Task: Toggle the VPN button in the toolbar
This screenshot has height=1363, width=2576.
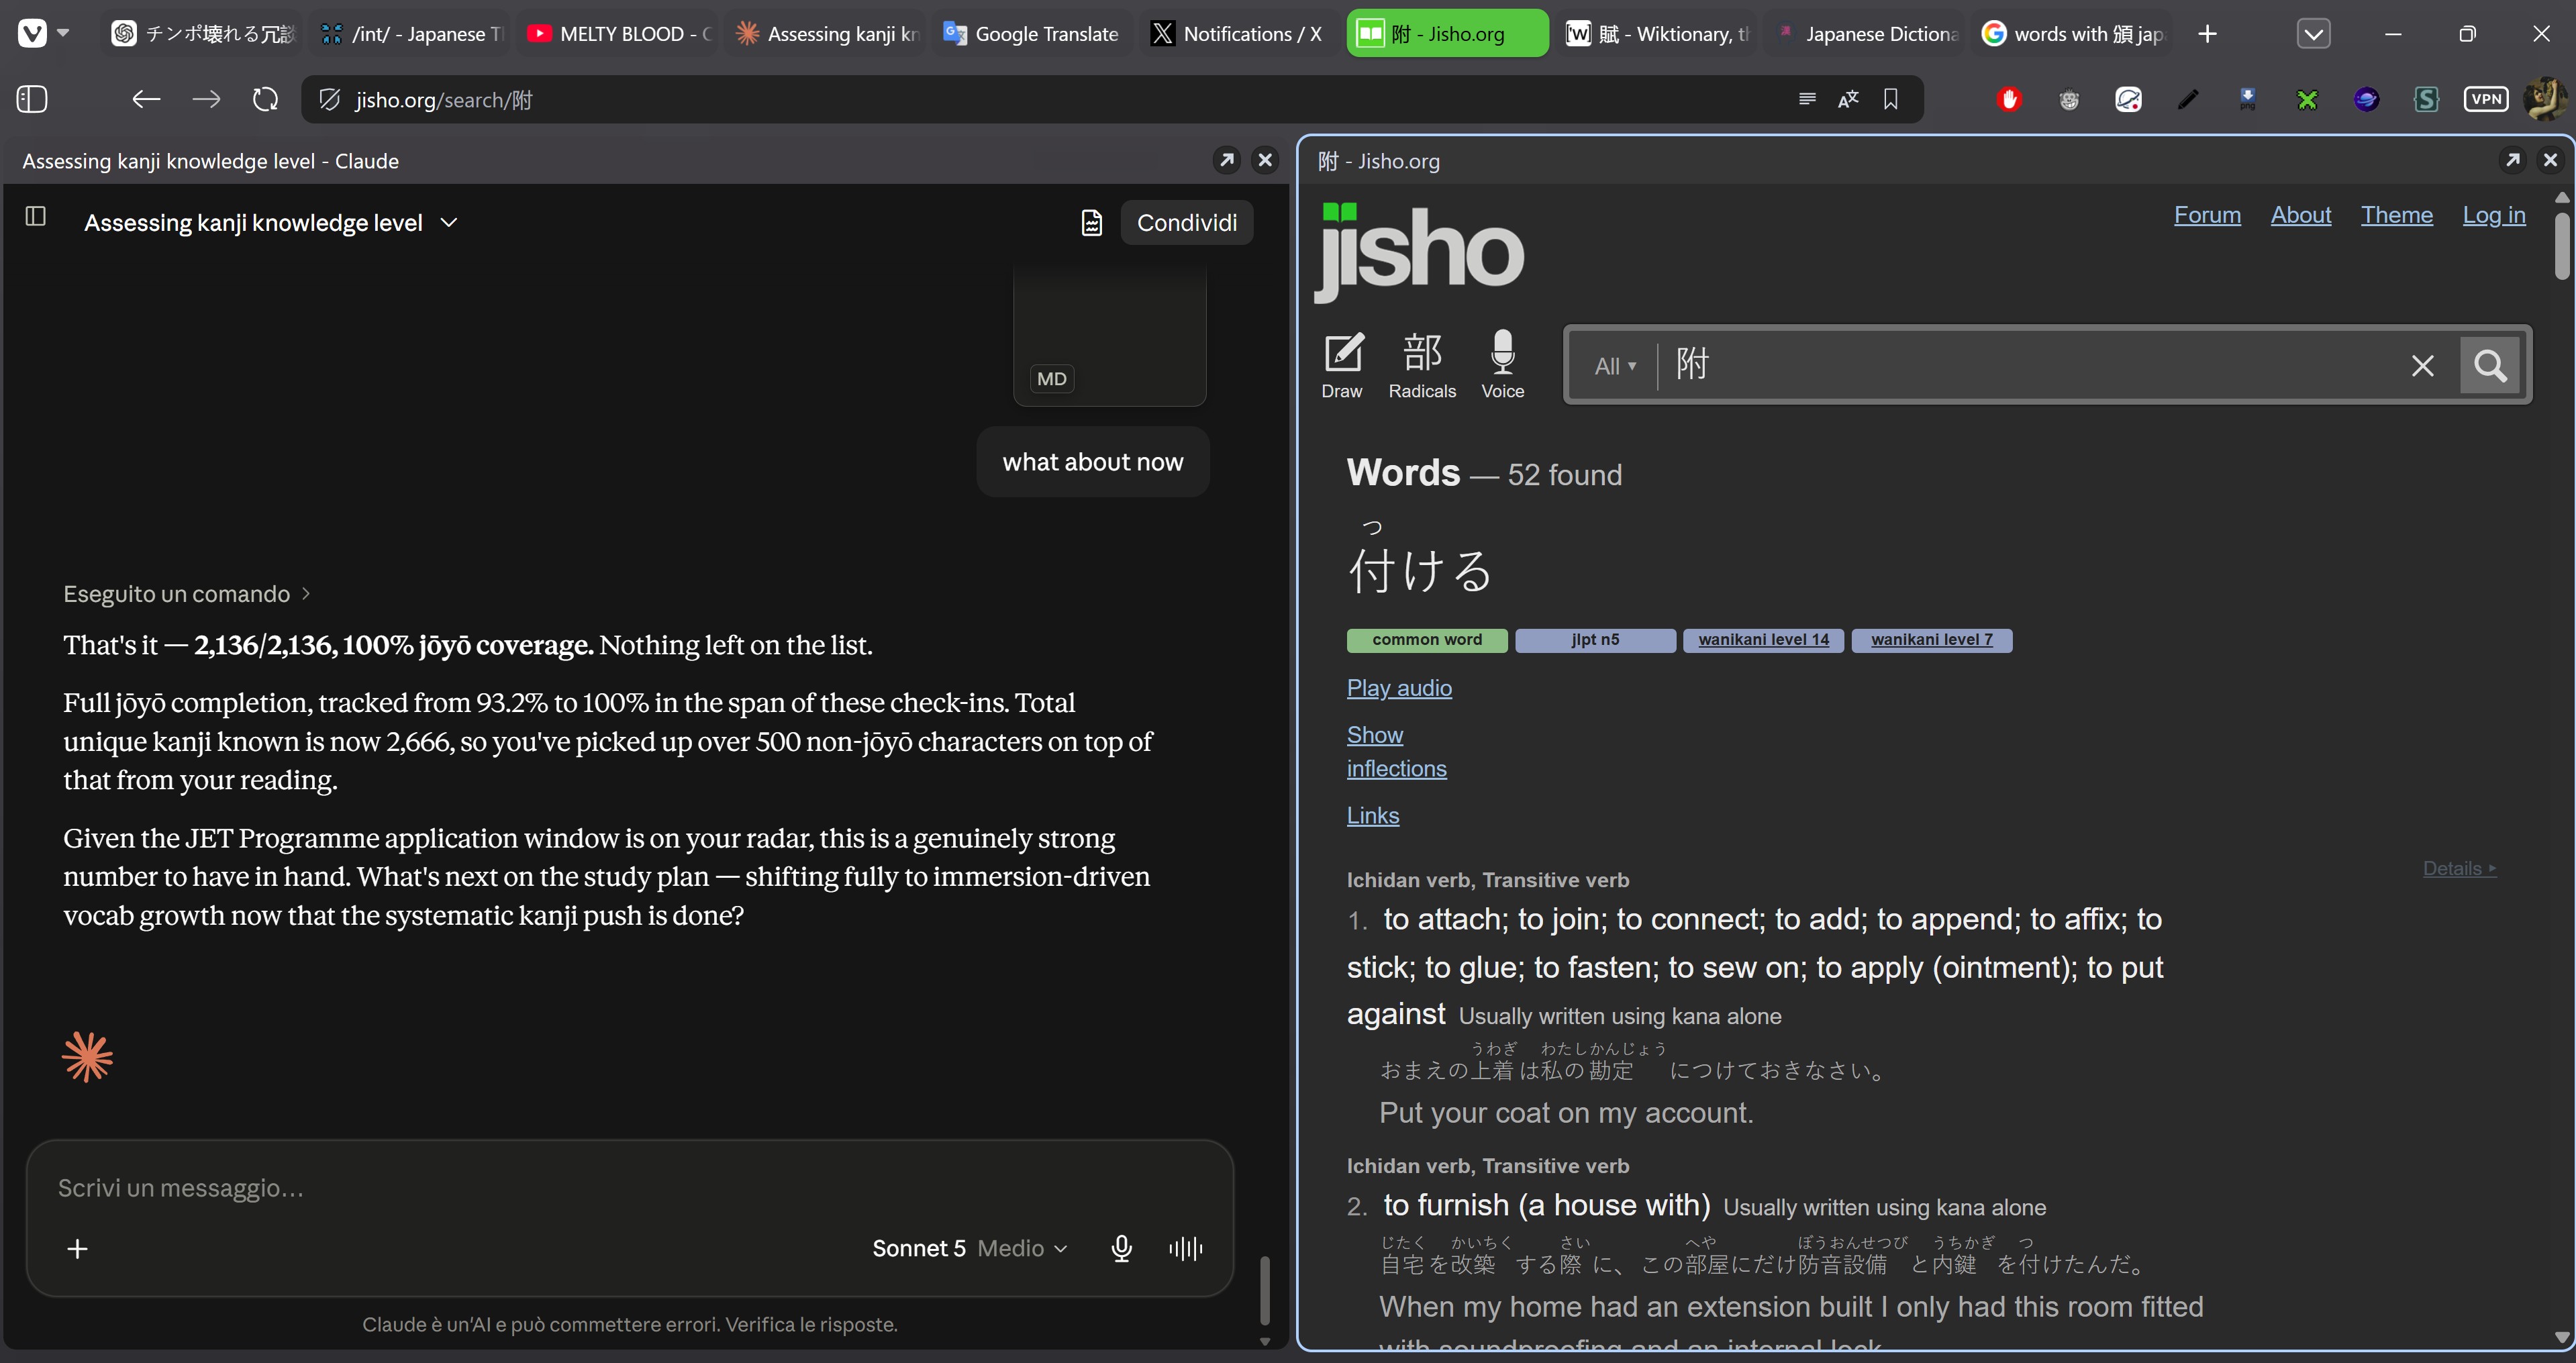Action: (x=2486, y=99)
